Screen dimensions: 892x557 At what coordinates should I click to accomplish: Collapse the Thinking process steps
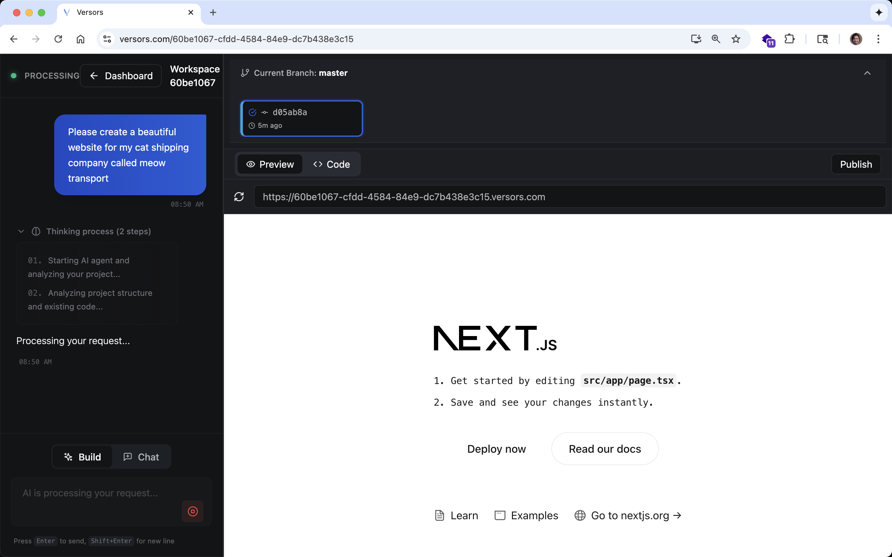(x=21, y=231)
